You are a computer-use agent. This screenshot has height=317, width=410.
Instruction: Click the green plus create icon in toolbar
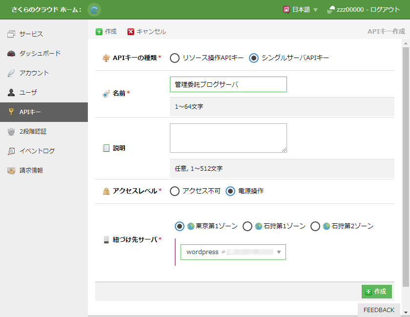point(99,32)
